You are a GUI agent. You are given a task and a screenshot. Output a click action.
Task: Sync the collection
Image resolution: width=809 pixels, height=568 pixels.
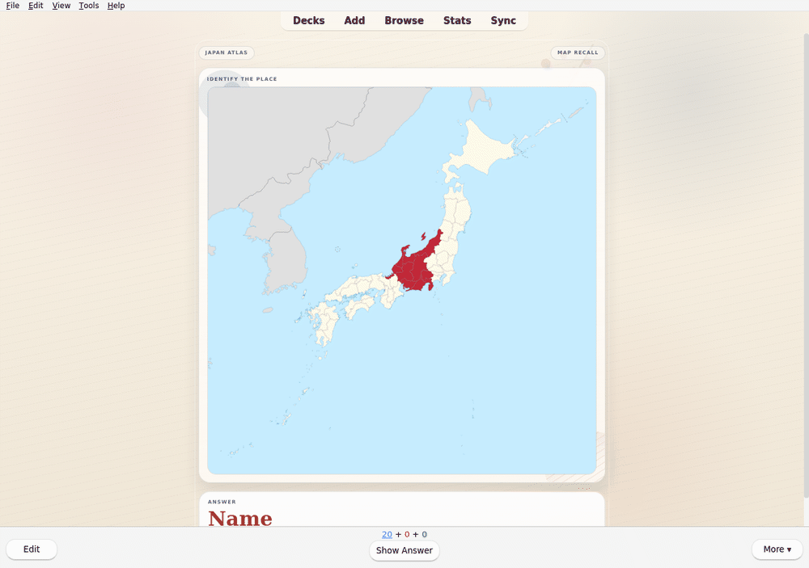point(503,21)
